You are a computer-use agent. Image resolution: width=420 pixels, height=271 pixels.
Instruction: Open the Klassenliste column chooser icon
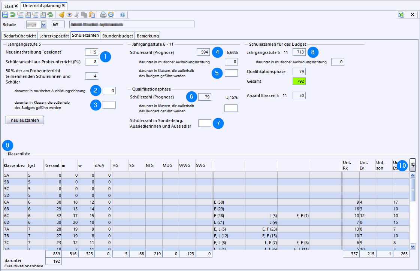[413, 165]
